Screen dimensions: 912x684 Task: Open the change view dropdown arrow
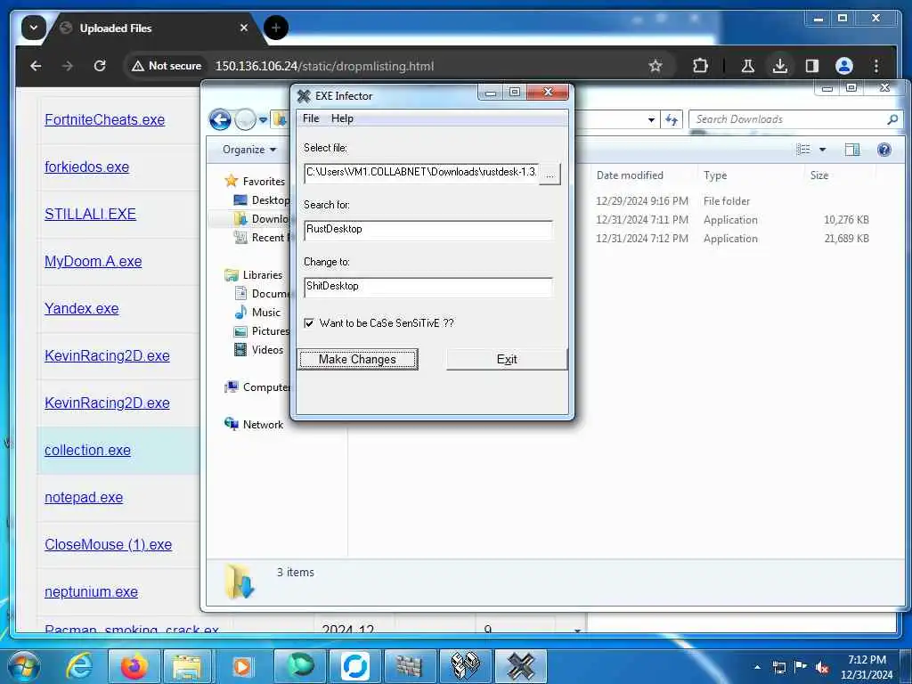coord(822,150)
